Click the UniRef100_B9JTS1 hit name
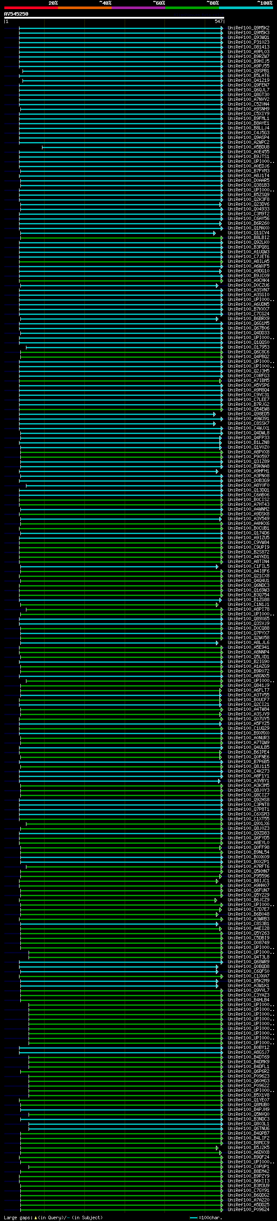The width and height of the screenshot is (277, 1221). 248,156
